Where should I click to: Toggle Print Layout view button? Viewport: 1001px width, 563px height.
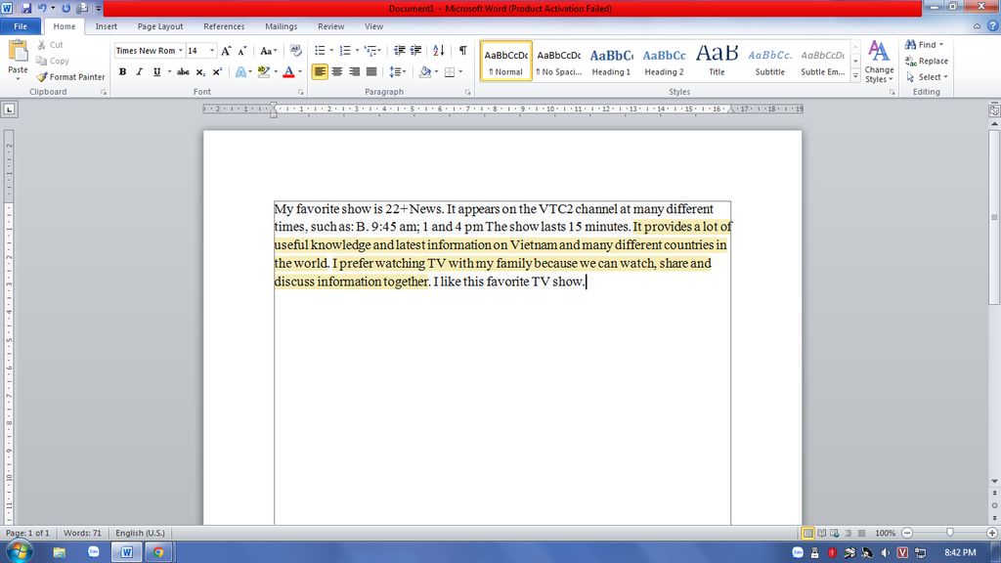pos(807,533)
